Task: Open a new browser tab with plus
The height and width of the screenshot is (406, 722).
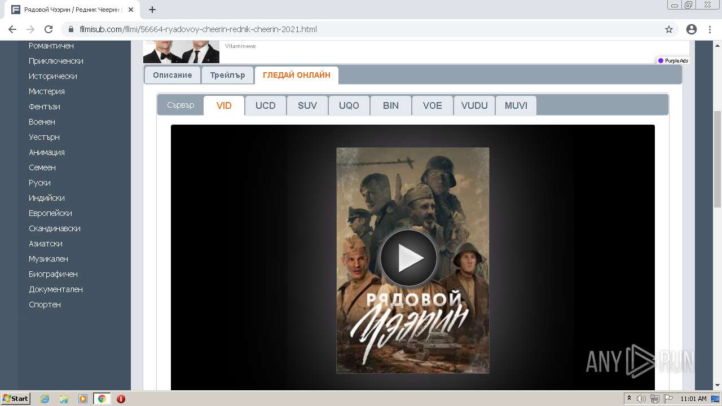Action: (x=152, y=10)
